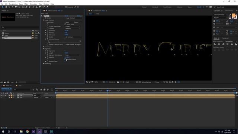Open the Composition menu
This screenshot has width=238, height=134.
coord(13,4)
